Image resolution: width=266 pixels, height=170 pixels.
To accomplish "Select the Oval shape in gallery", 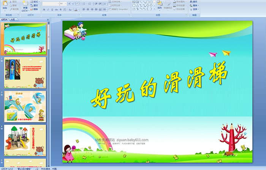I will pyautogui.click(x=151, y=2).
